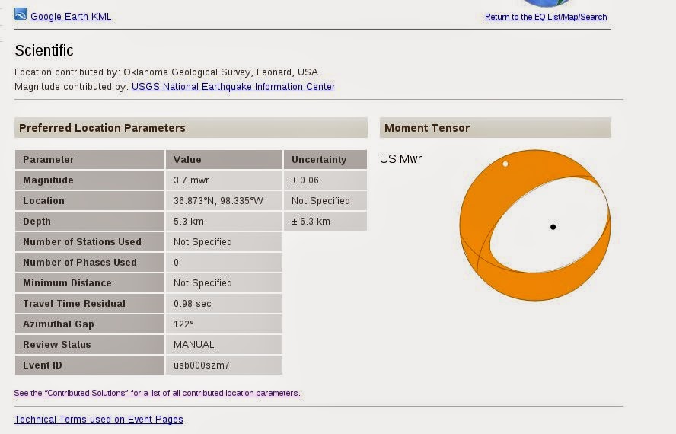Click the magnitude value 3.7 mwr
The width and height of the screenshot is (676, 434).
point(191,180)
